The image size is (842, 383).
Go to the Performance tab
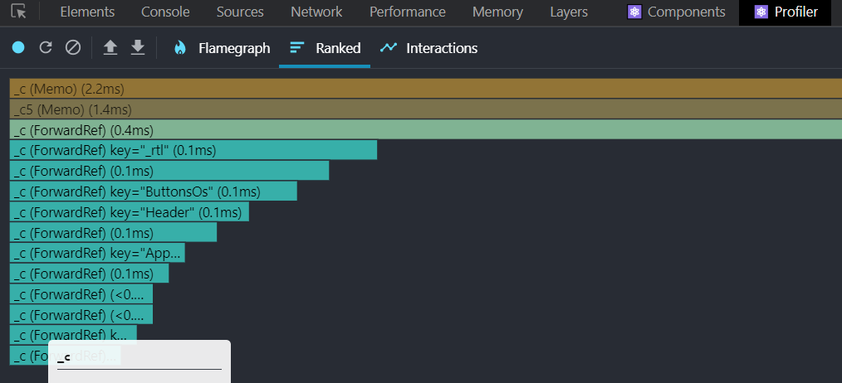click(408, 12)
